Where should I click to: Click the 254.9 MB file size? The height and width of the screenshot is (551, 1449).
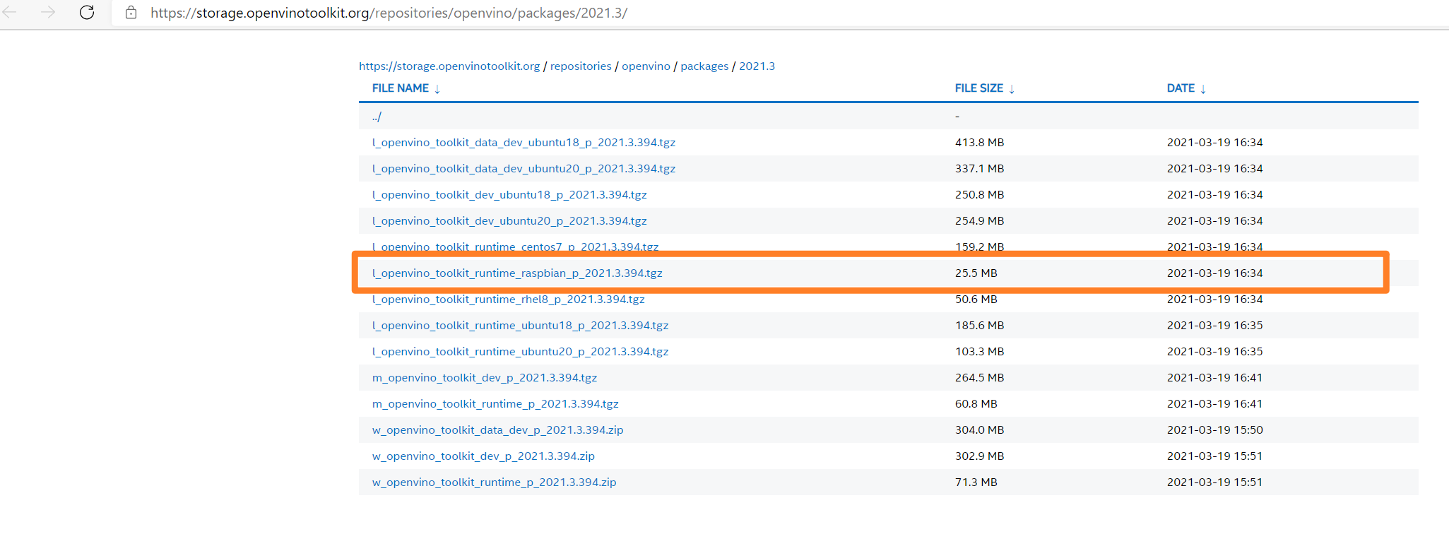(x=979, y=221)
